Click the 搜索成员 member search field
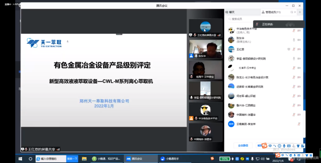321x163 pixels. tap(263, 19)
